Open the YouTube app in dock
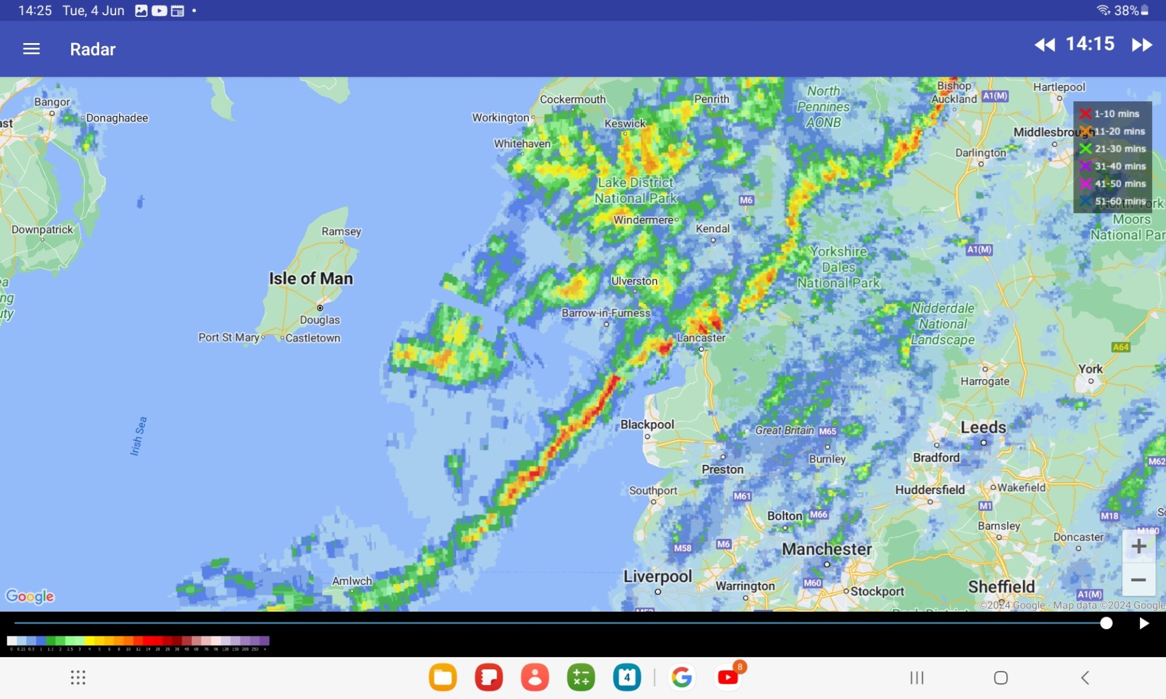The height and width of the screenshot is (699, 1166). click(728, 677)
